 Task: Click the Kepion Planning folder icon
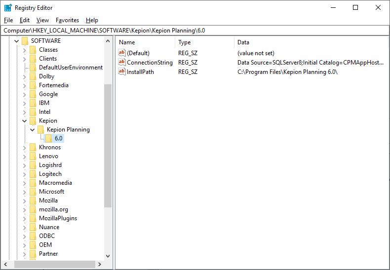(x=41, y=130)
